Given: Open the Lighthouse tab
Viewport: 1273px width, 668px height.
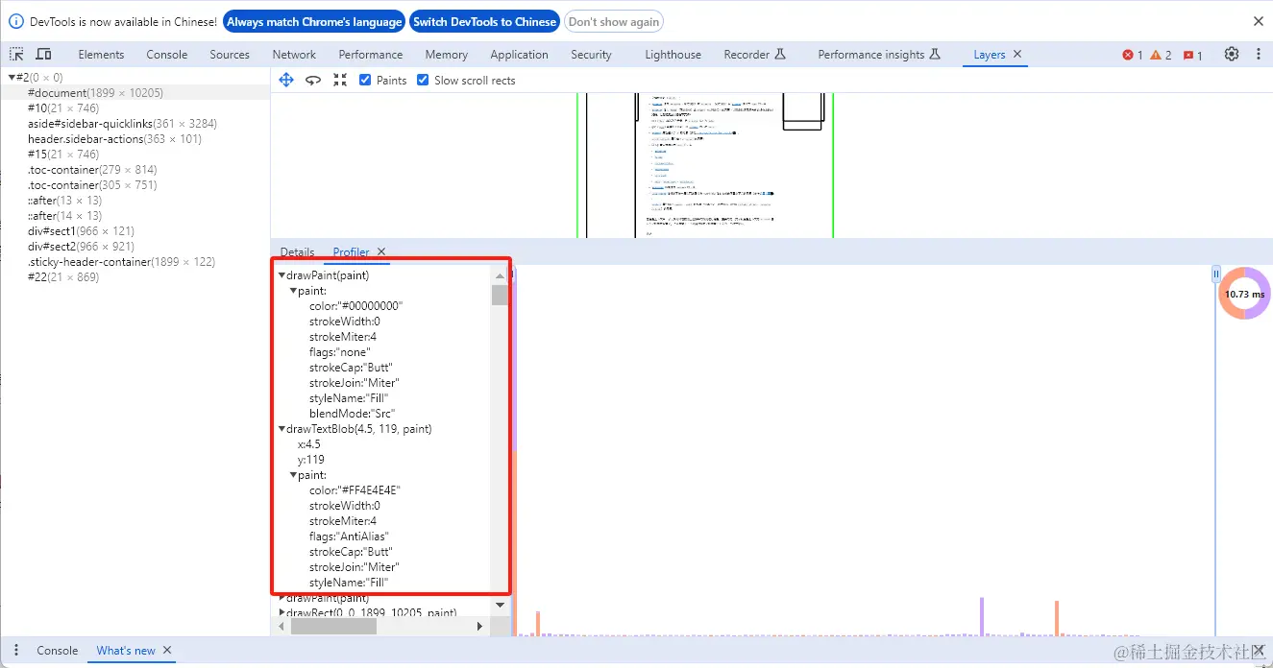Looking at the screenshot, I should click(x=673, y=55).
